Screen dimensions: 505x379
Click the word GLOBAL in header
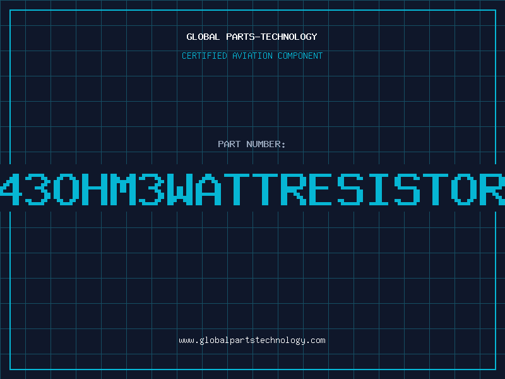203,37
